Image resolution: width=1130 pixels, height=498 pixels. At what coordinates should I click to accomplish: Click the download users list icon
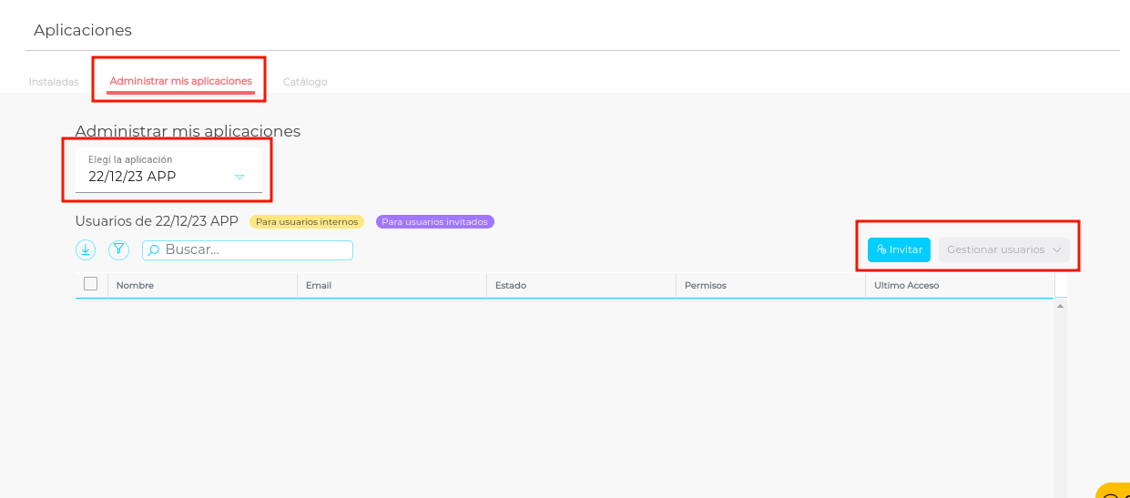pos(86,249)
